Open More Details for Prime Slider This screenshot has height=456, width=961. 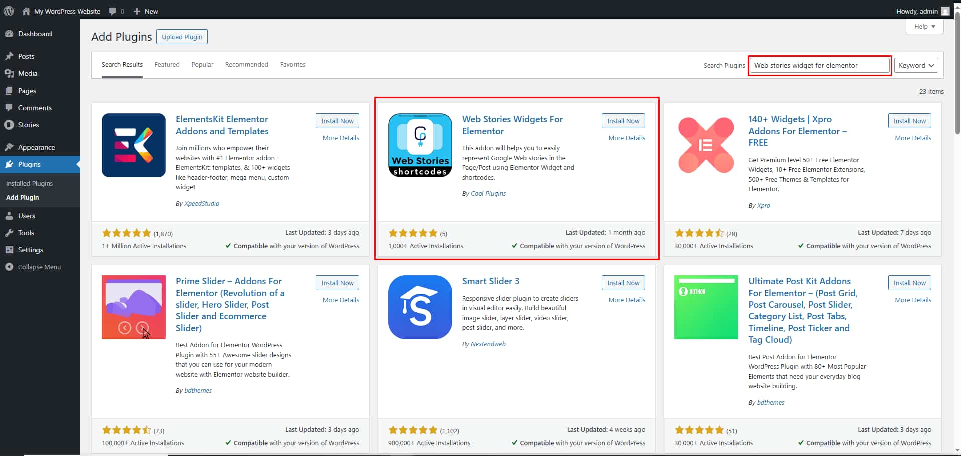click(x=341, y=300)
